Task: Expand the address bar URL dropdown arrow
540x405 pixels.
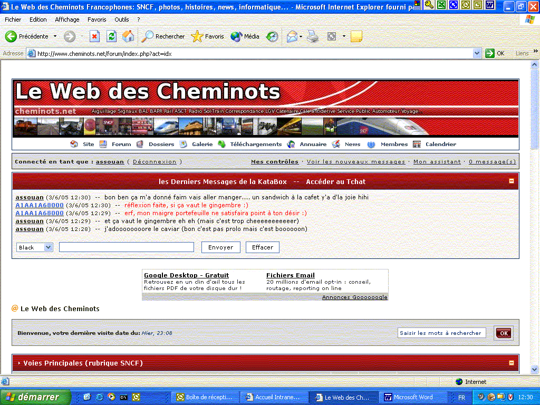Action: (477, 53)
